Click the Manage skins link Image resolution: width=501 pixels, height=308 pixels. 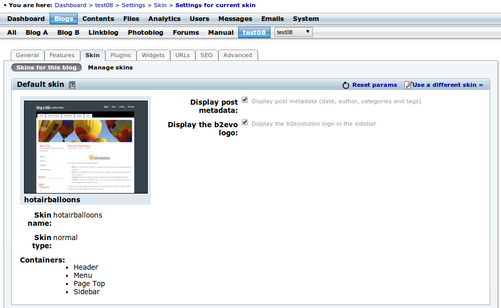[110, 67]
